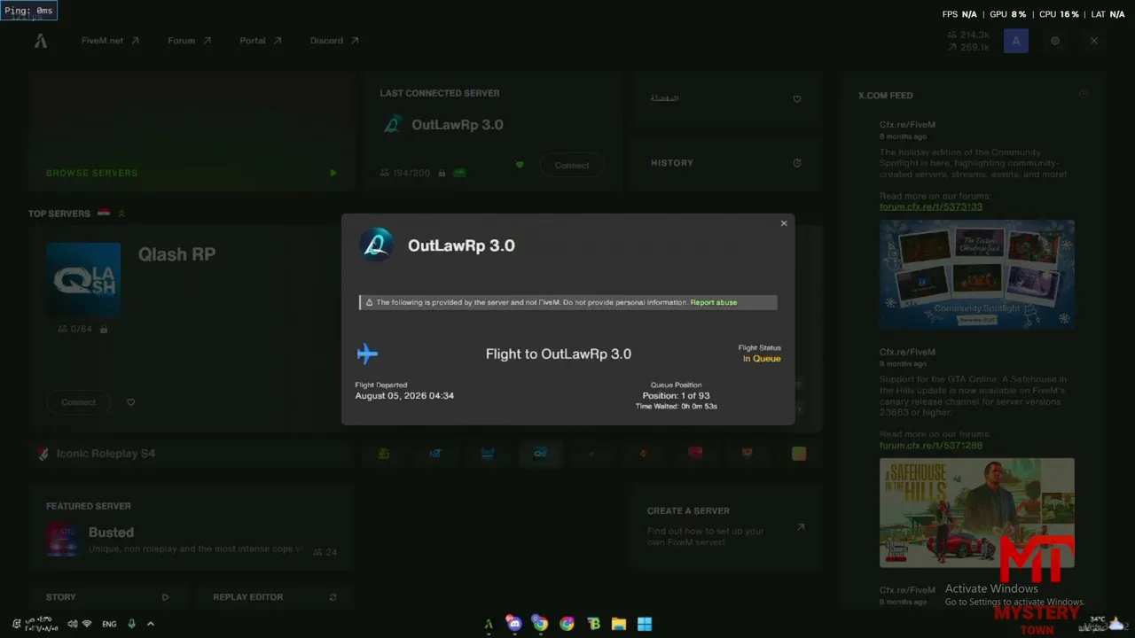
Task: Click the Create a Server arrow icon
Action: (x=801, y=527)
